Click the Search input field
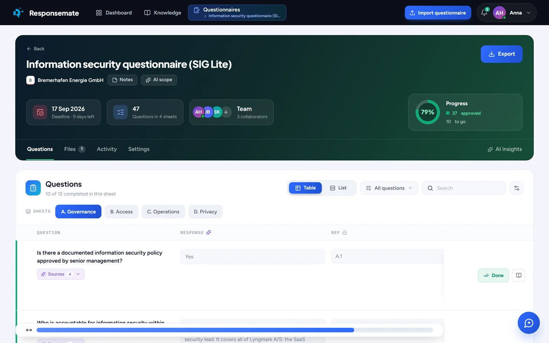The width and height of the screenshot is (549, 343). click(x=464, y=188)
